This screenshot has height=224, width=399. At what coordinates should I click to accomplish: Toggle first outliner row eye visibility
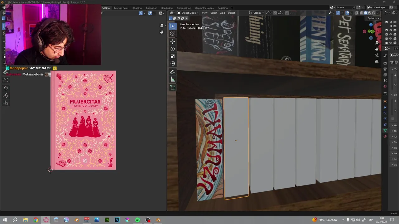pyautogui.click(x=391, y=22)
